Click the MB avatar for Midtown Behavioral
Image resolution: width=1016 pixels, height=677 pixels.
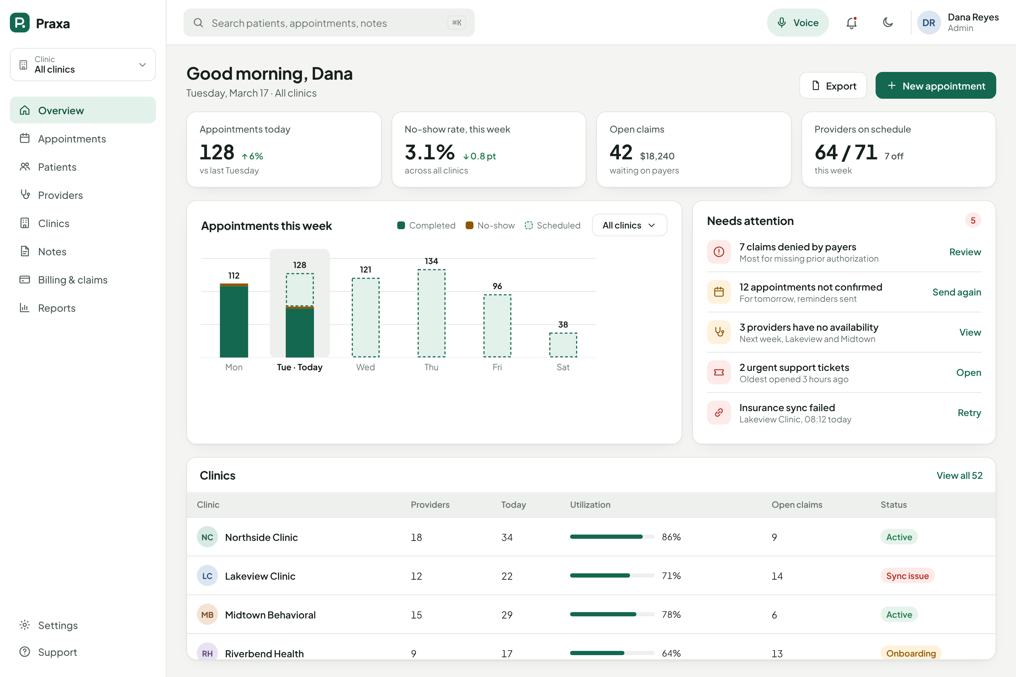click(x=207, y=614)
